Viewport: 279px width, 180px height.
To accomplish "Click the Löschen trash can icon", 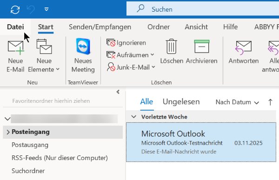I will [x=172, y=47].
